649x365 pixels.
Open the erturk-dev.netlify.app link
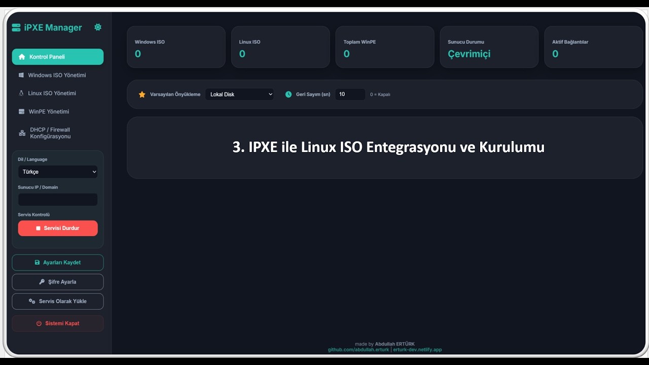click(x=417, y=350)
